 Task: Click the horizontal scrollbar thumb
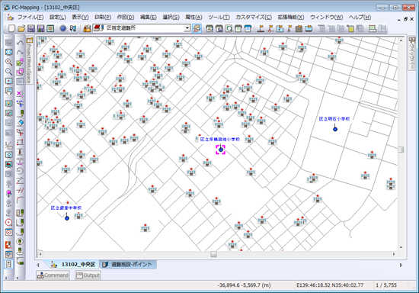[x=213, y=254]
